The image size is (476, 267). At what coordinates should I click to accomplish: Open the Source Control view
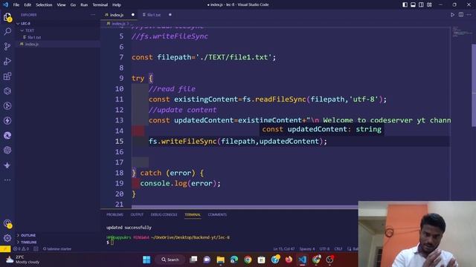tap(7, 46)
